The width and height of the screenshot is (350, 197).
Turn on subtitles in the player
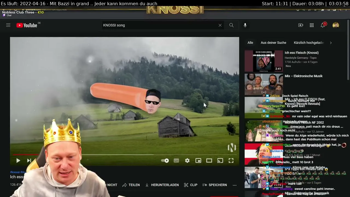[176, 161]
